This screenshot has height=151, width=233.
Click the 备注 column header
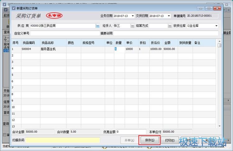[x=204, y=43]
